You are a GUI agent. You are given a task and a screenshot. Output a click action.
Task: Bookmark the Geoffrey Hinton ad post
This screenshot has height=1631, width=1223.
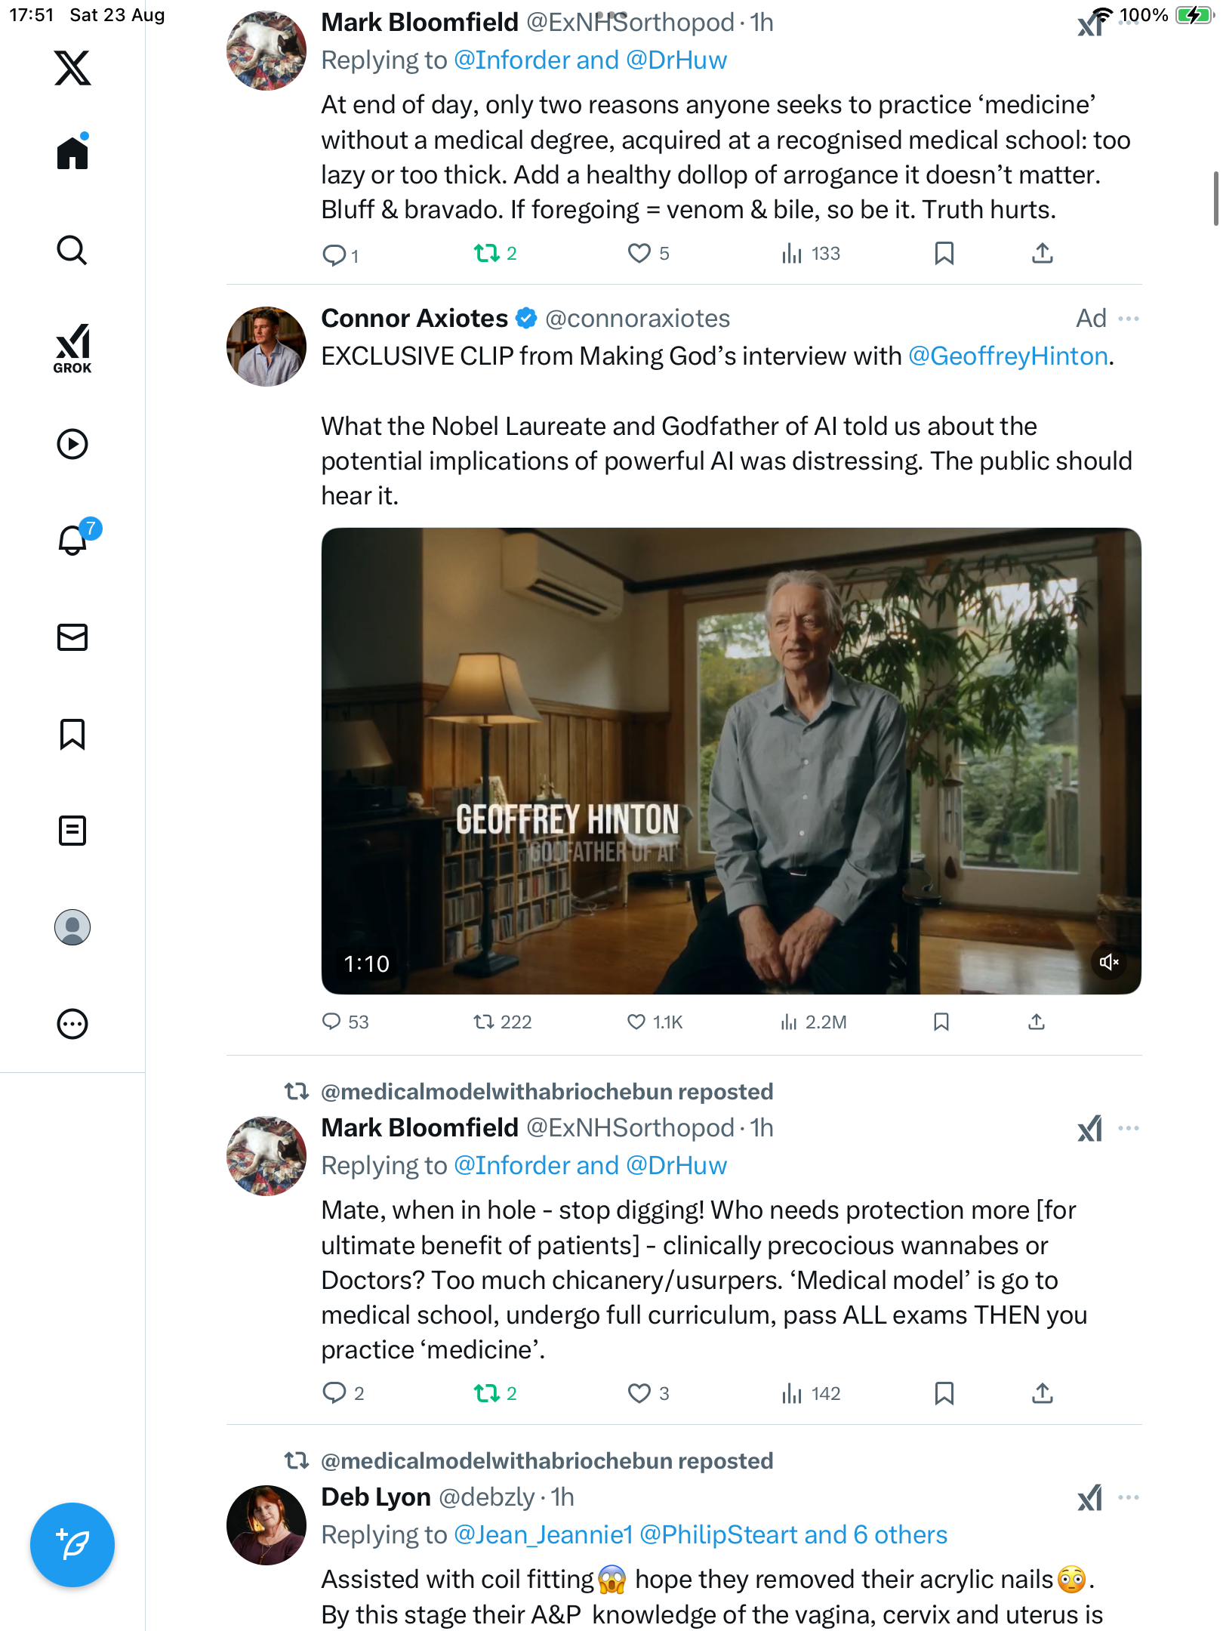pos(941,1022)
